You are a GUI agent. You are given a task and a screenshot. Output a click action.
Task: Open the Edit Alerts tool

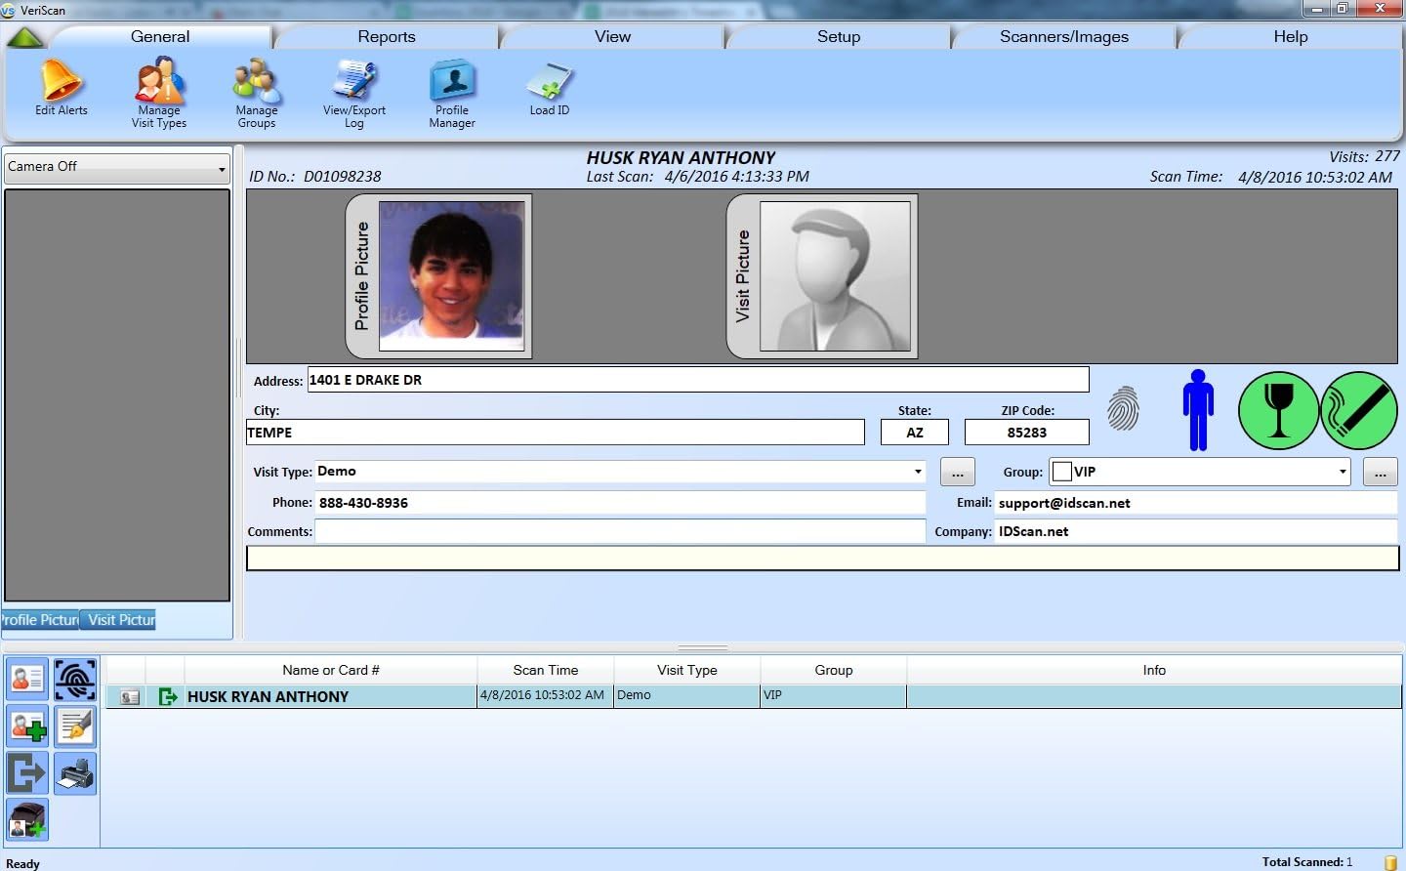point(61,88)
